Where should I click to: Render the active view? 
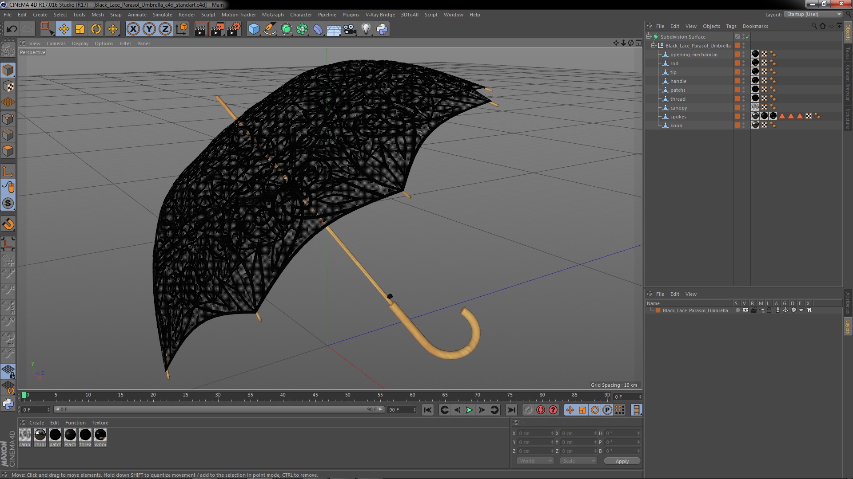(201, 29)
